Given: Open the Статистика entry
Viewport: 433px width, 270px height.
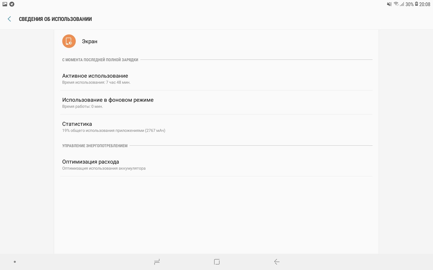Looking at the screenshot, I should pyautogui.click(x=216, y=127).
